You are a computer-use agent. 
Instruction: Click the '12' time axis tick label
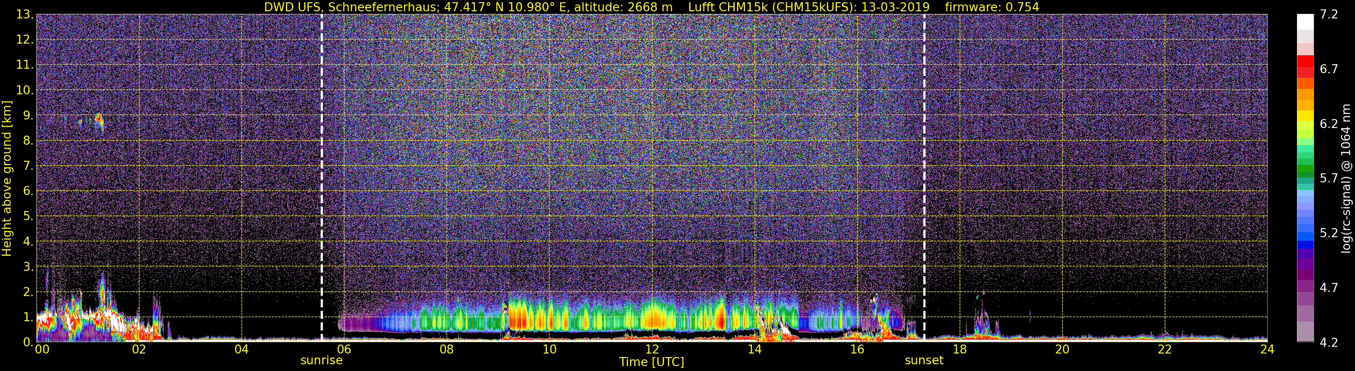coord(652,349)
